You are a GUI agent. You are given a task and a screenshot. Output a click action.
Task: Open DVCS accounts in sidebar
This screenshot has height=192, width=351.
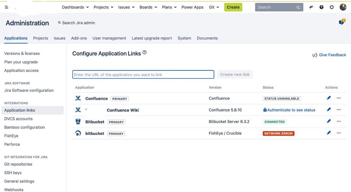18,119
